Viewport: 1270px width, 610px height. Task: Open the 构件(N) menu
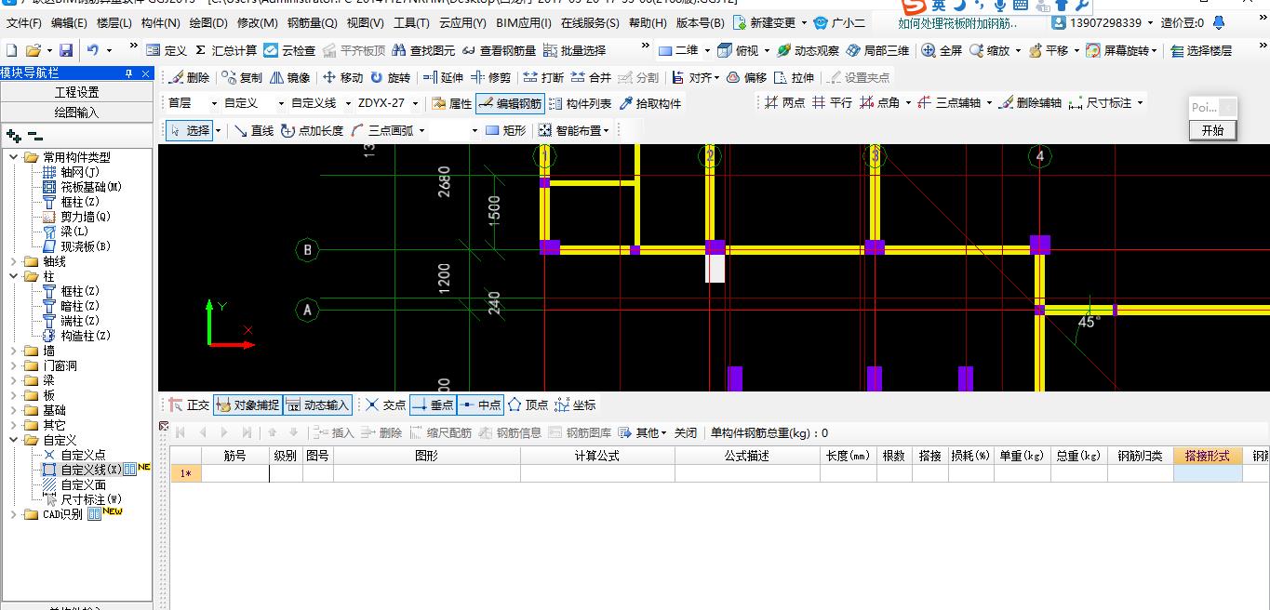(161, 22)
